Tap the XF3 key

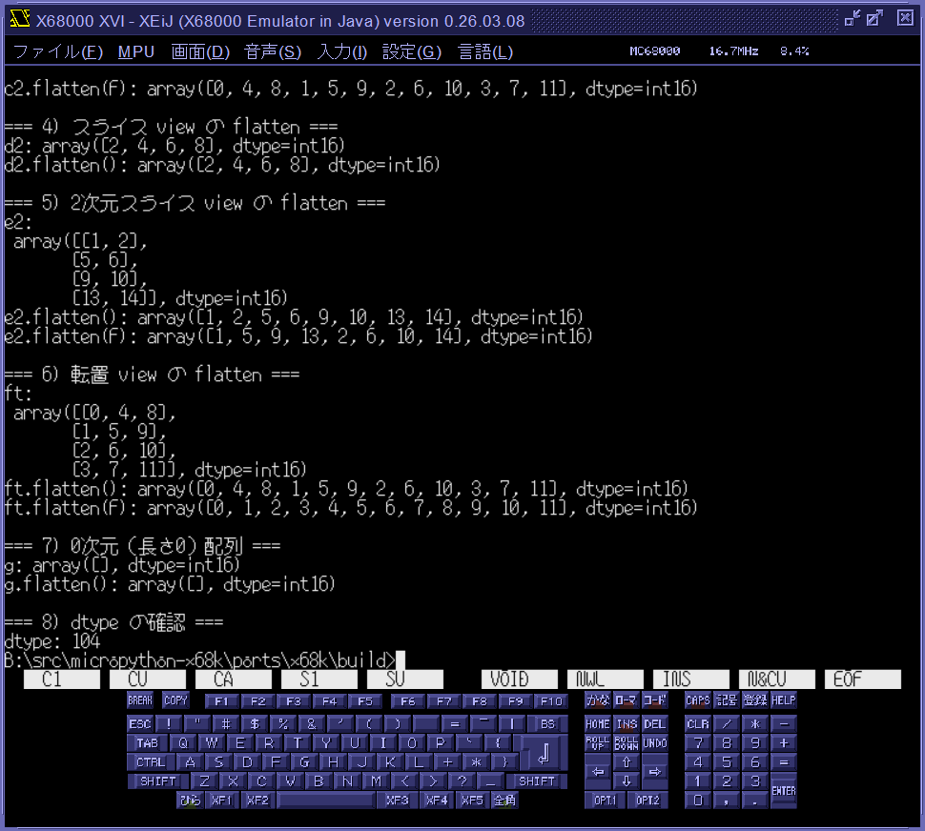398,801
